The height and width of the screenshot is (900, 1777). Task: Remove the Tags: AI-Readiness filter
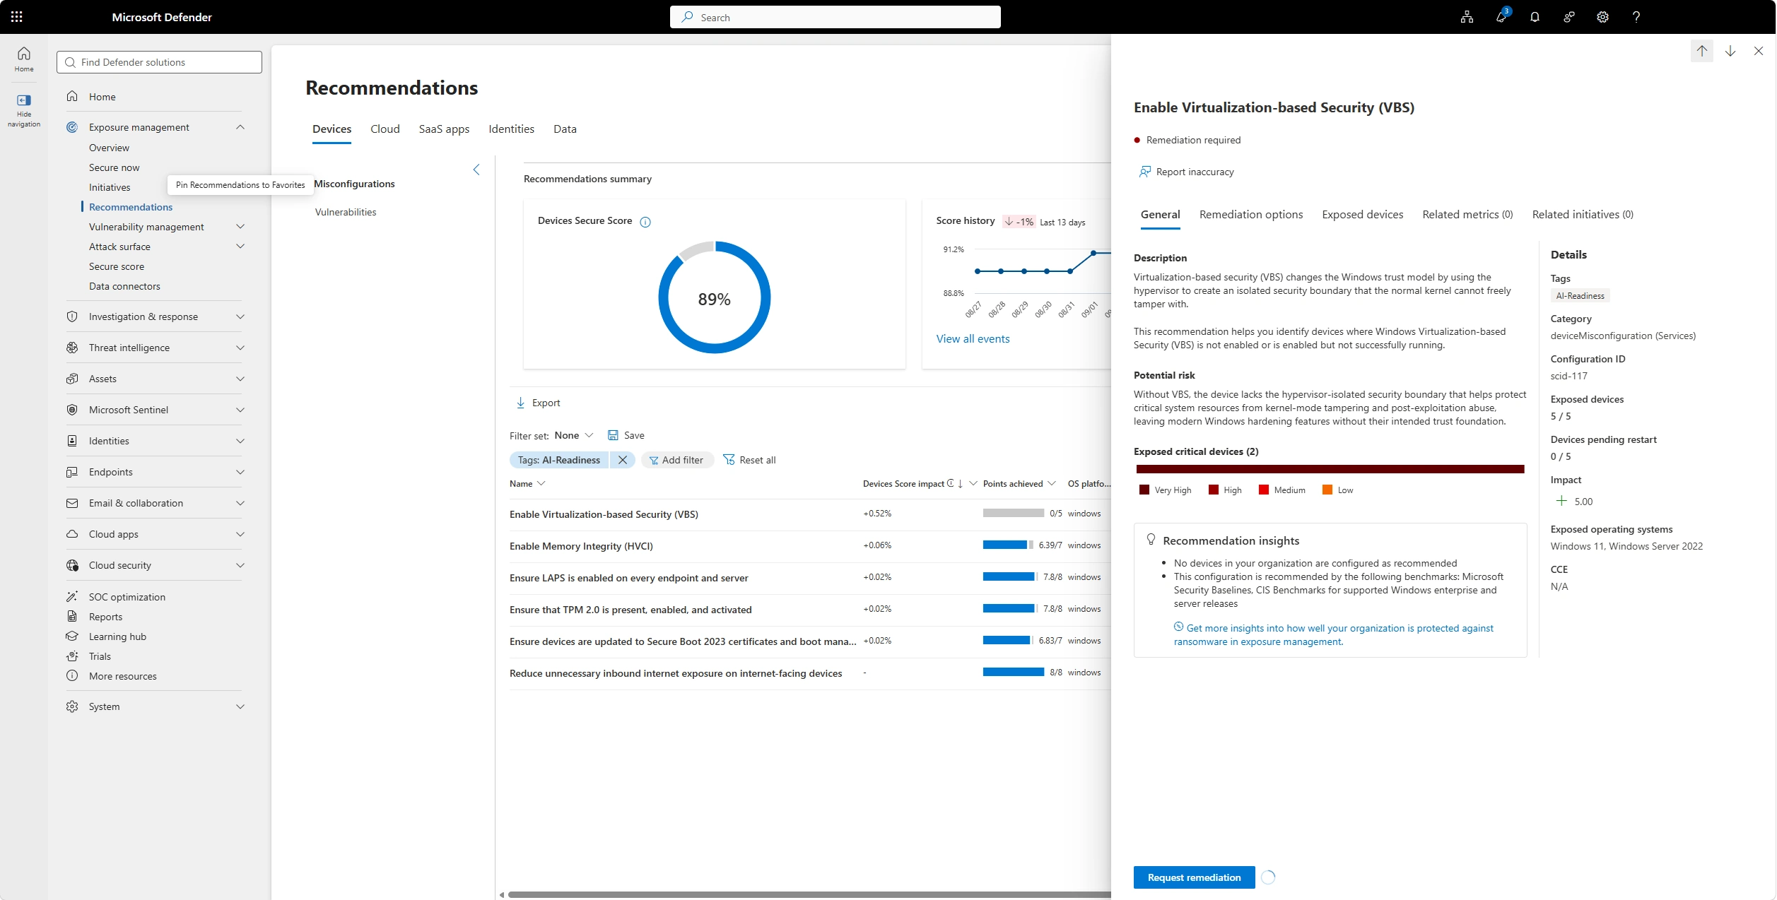click(623, 460)
